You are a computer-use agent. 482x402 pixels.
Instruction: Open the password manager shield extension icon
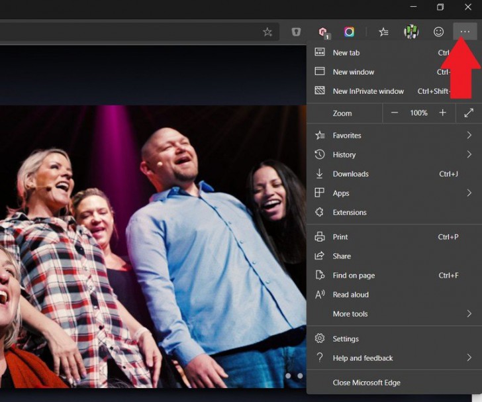(296, 32)
